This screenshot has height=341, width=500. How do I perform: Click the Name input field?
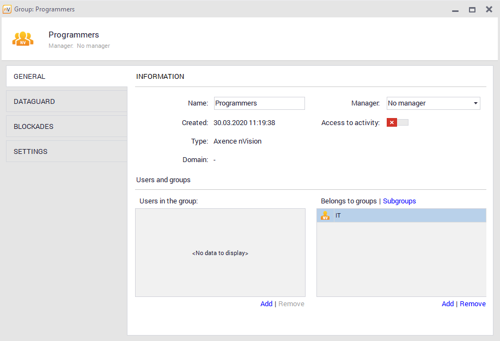tap(259, 103)
